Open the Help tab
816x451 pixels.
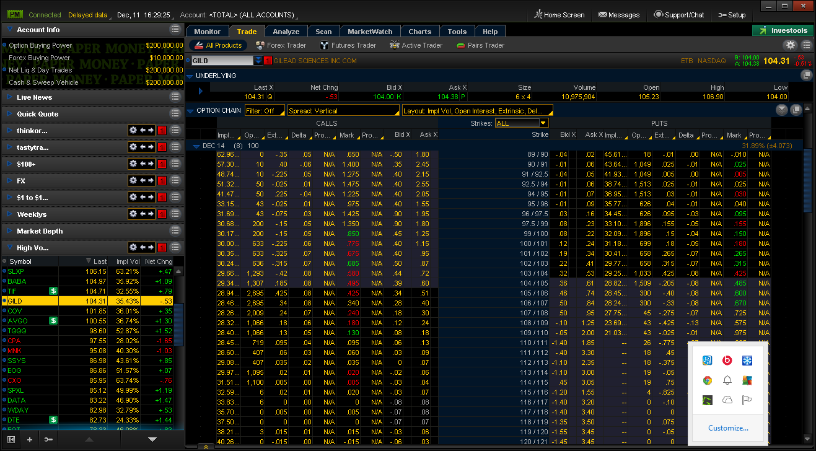click(490, 32)
